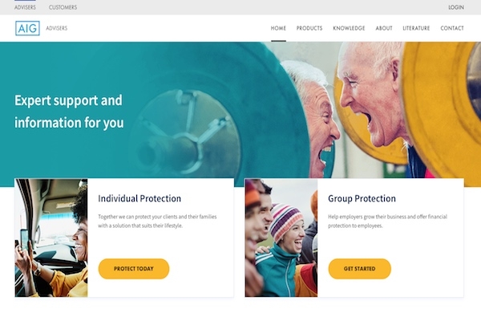
Task: Click the Group Protection description text
Action: click(387, 221)
